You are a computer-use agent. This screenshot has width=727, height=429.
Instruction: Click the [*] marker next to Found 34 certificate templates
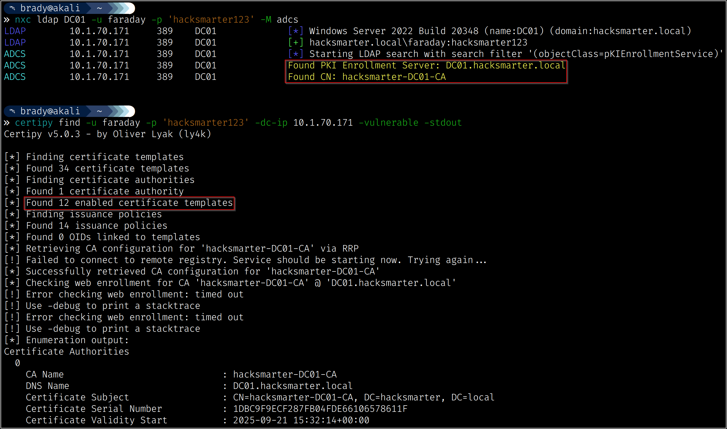pyautogui.click(x=12, y=168)
